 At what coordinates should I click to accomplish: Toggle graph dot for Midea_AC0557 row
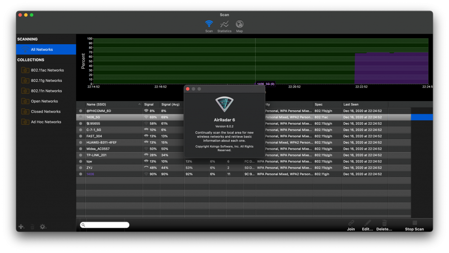(81, 149)
